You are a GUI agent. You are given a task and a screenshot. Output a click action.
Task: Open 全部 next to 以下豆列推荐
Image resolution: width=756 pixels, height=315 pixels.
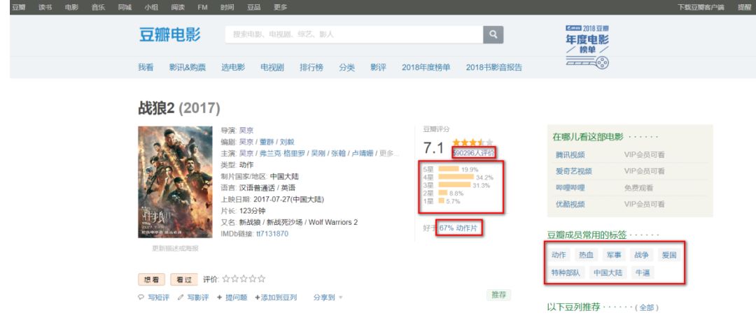point(647,307)
